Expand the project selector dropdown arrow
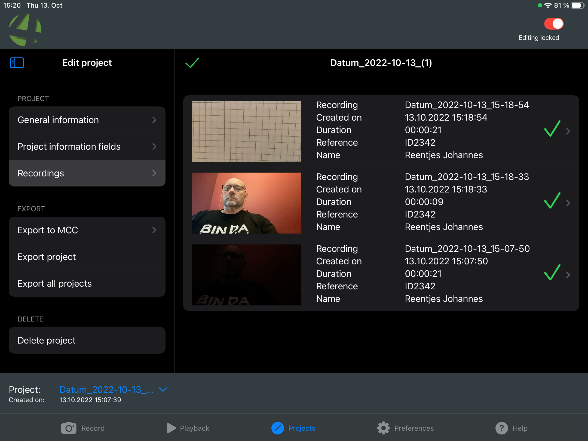 pos(163,390)
